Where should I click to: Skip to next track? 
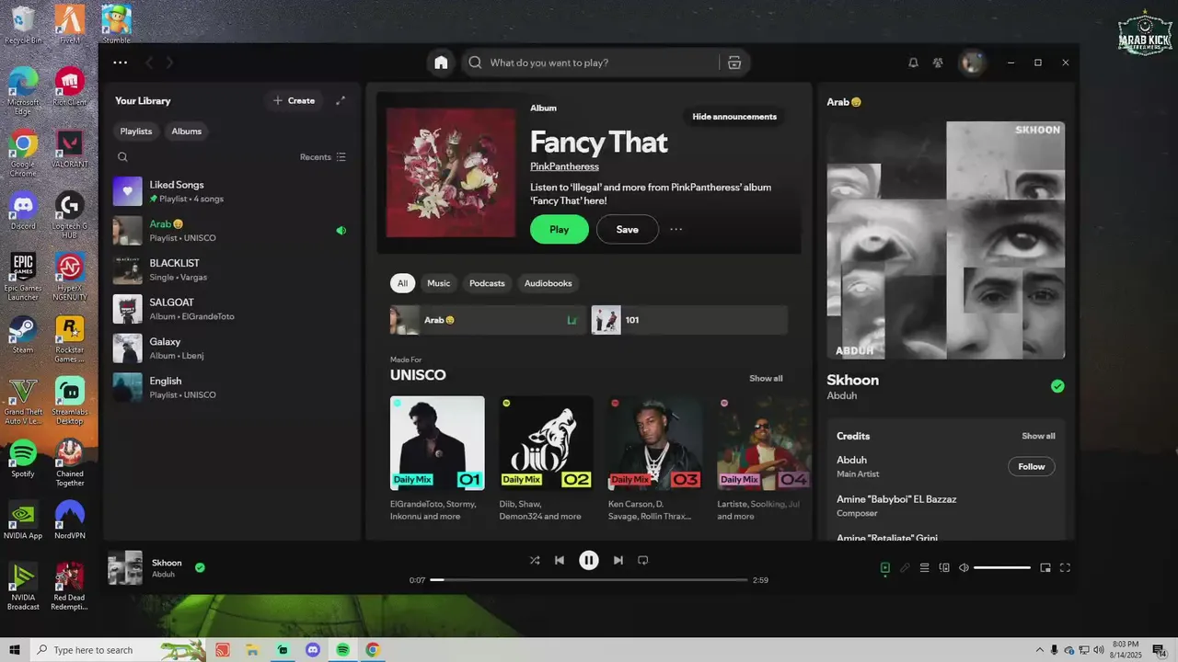point(618,560)
